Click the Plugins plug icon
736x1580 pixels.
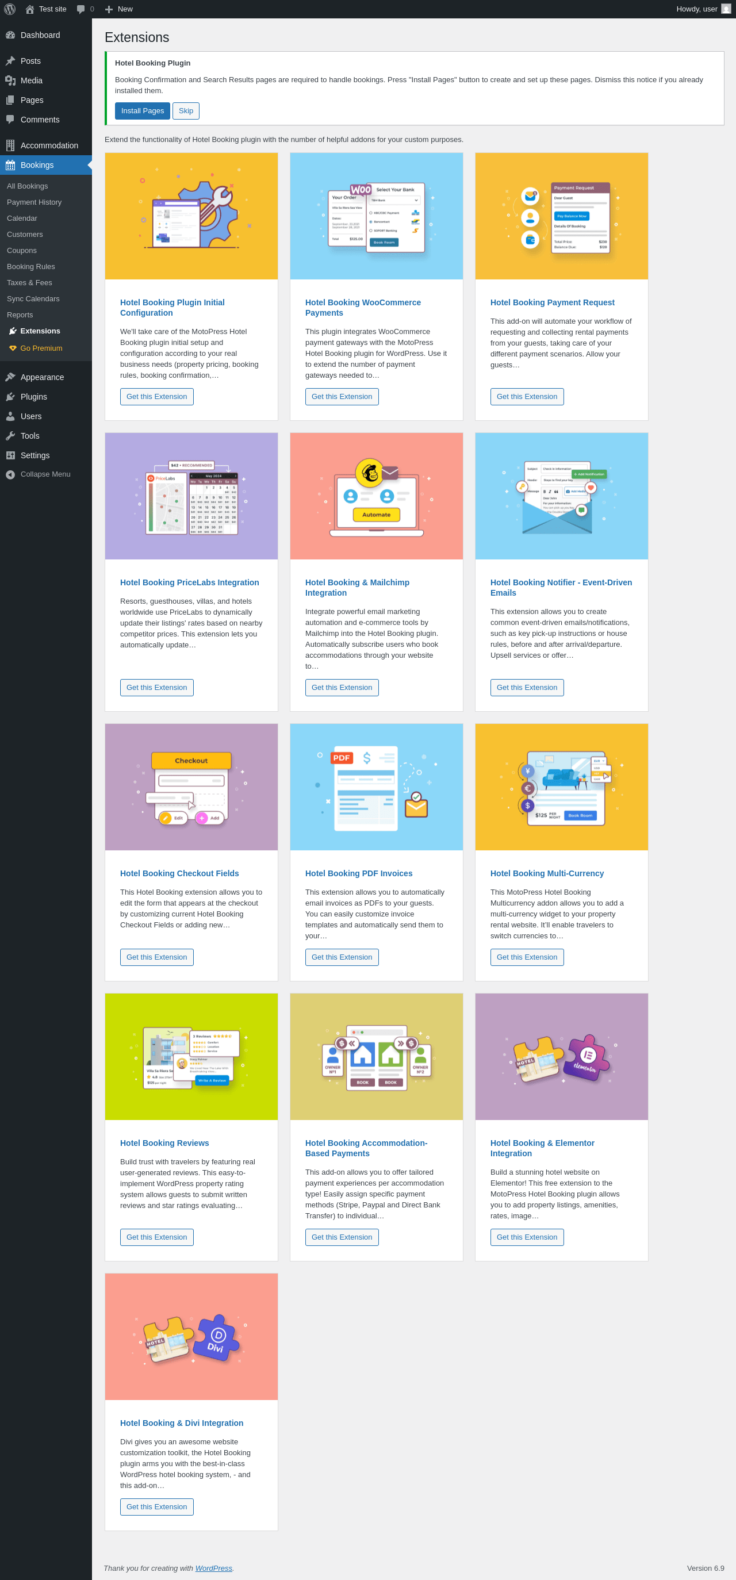[x=10, y=397]
